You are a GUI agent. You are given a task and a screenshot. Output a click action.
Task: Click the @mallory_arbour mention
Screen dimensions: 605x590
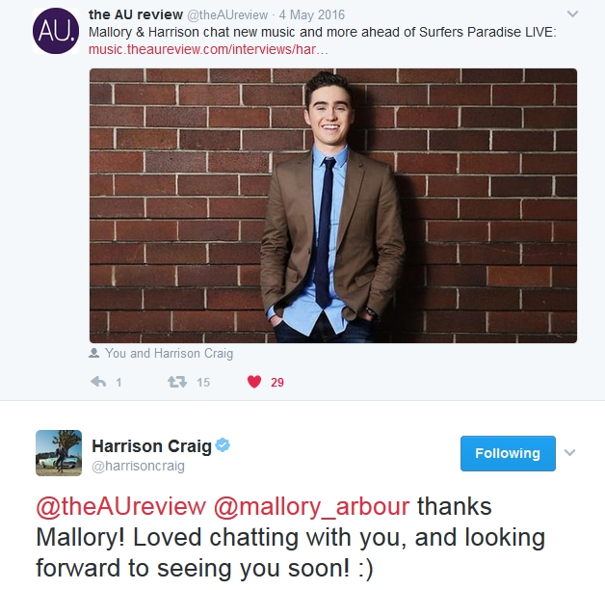[311, 506]
